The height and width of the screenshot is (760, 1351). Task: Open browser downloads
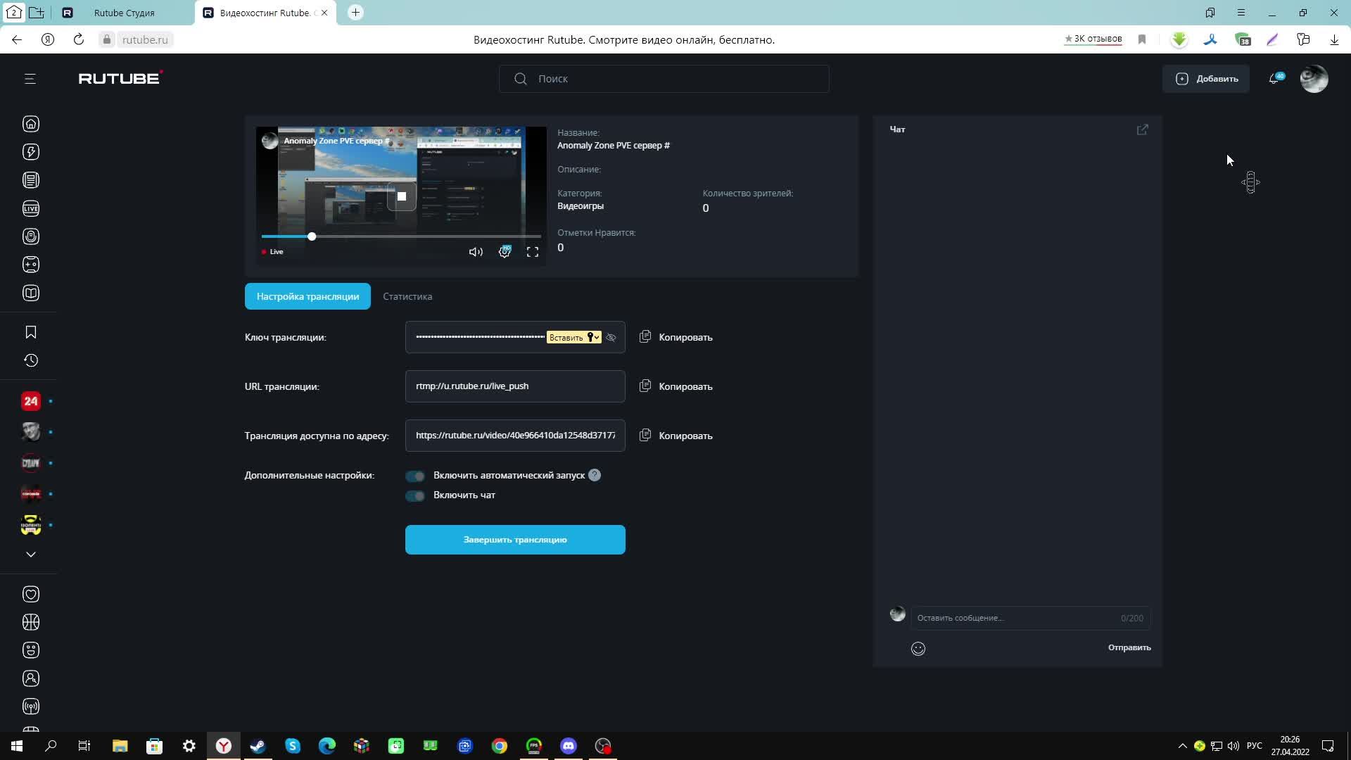(x=1334, y=39)
